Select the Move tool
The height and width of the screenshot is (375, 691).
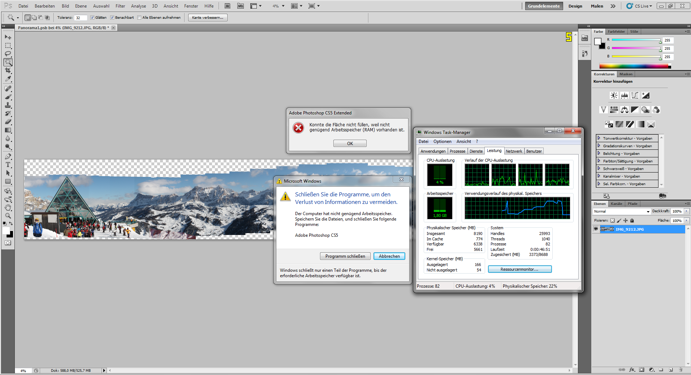8,37
